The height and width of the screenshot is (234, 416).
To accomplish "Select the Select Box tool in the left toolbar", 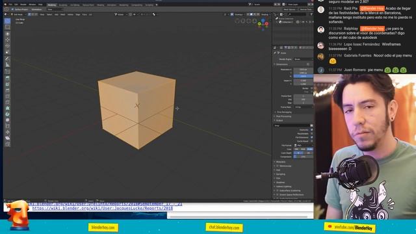I will pyautogui.click(x=7, y=27).
